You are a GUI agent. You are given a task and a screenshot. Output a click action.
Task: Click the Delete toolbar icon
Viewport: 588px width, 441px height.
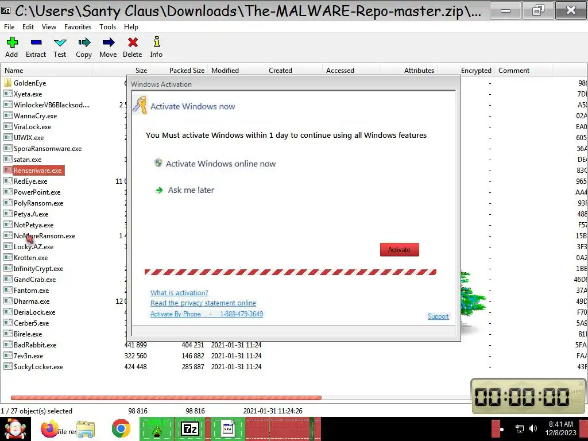click(133, 42)
